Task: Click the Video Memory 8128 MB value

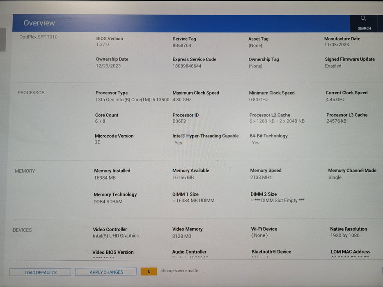Action: pyautogui.click(x=182, y=236)
